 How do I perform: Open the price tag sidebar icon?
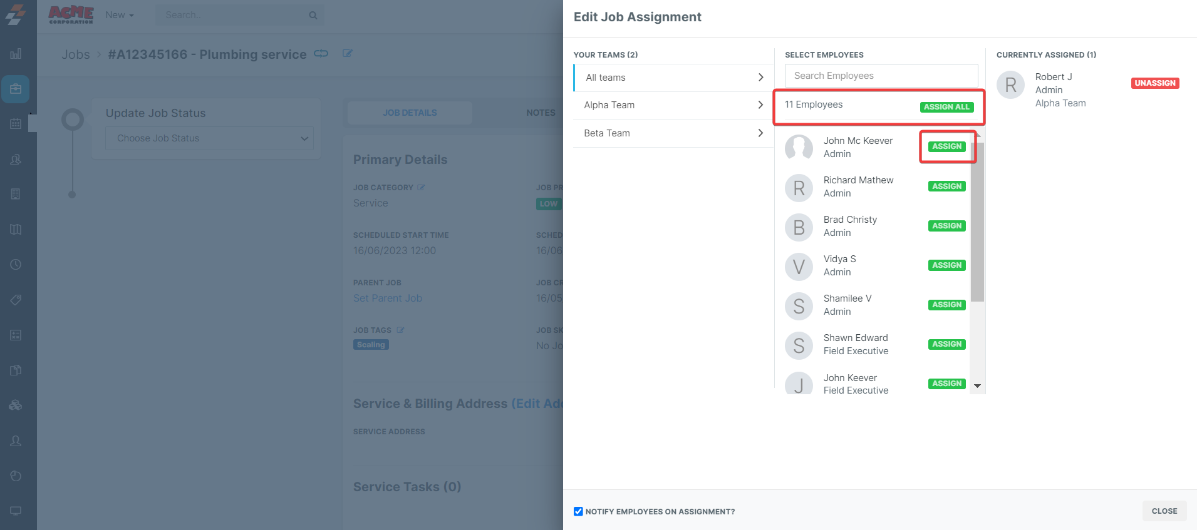[x=16, y=300]
